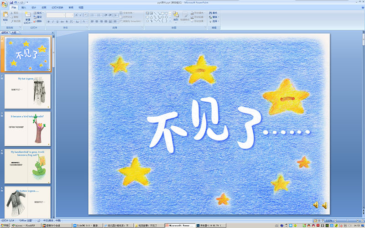Screen dimensions: 365x228
Task: Align text left in paragraph group
Action: point(92,21)
